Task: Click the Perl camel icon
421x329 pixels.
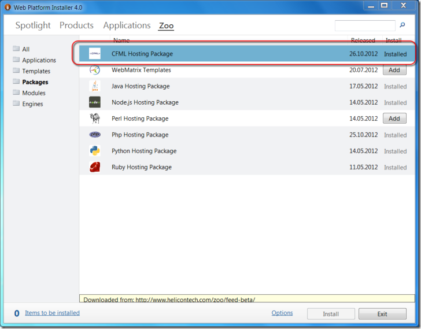Action: point(95,119)
